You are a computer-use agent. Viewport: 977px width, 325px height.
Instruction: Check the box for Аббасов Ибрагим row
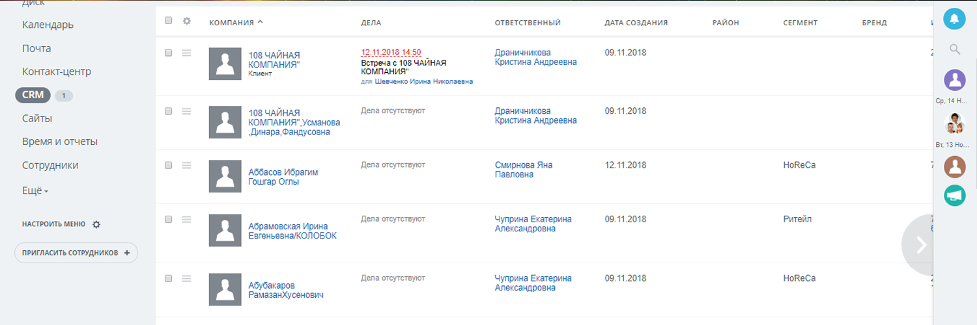pyautogui.click(x=169, y=166)
